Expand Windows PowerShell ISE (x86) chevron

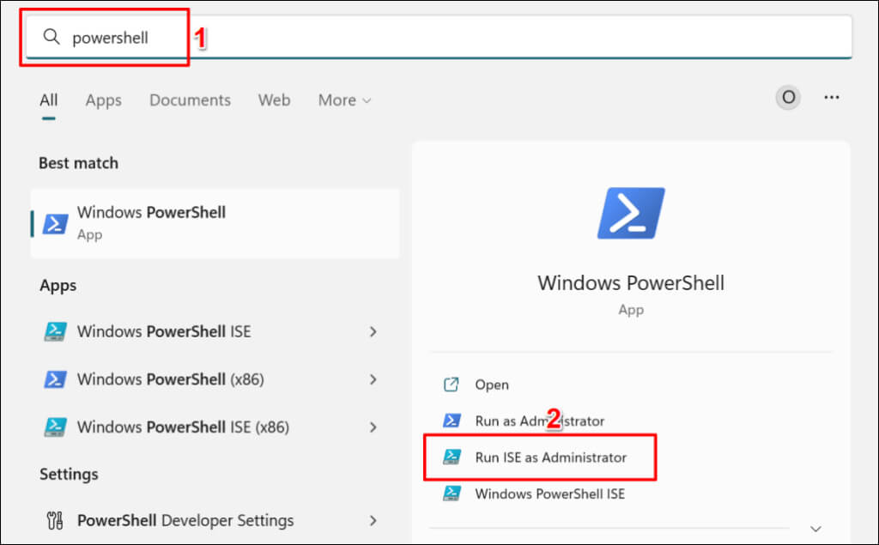373,427
